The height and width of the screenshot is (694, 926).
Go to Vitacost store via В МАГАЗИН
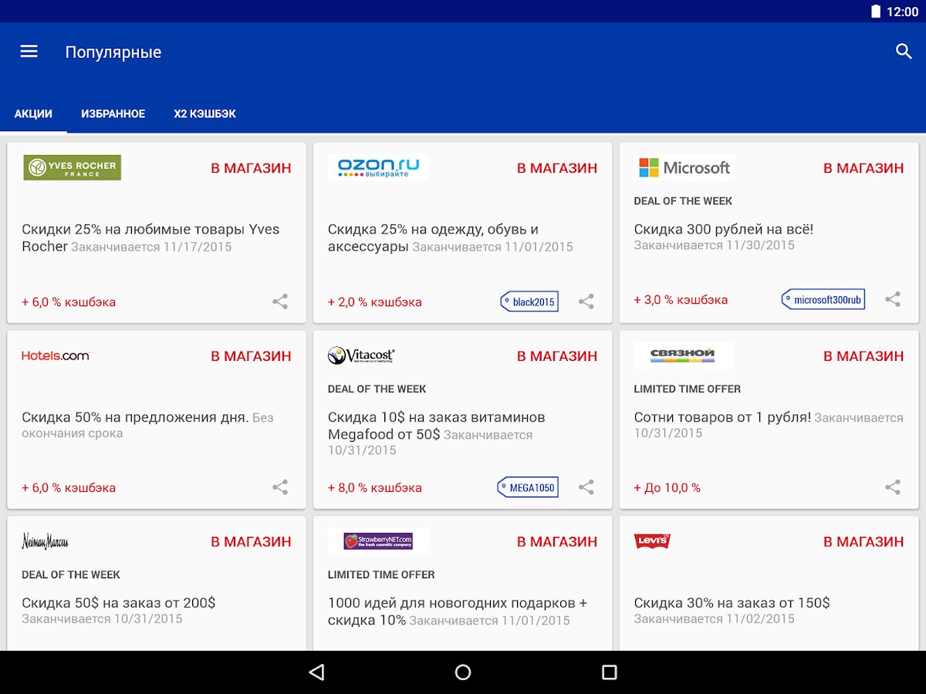tap(557, 356)
